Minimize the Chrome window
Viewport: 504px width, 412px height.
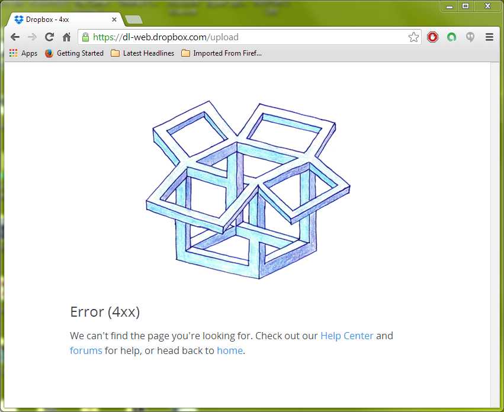tap(450, 6)
